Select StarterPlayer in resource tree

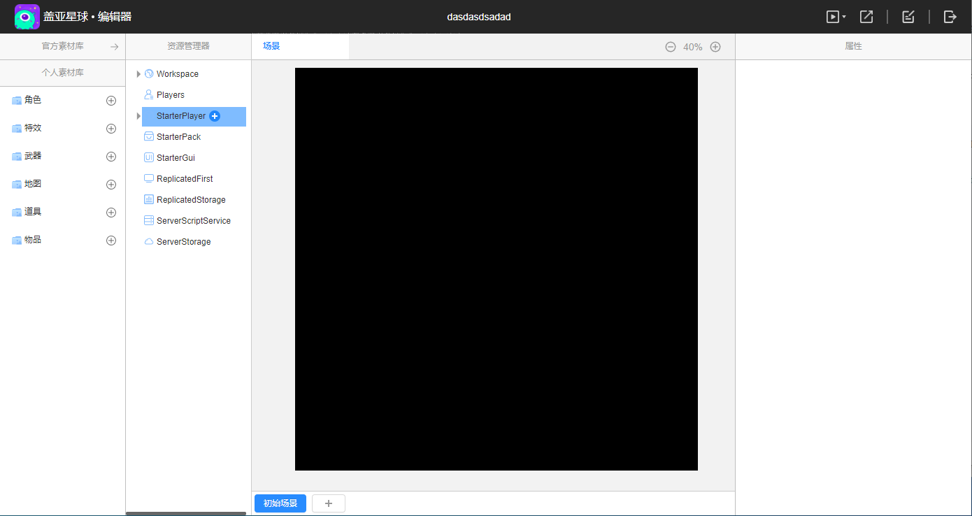tap(181, 116)
